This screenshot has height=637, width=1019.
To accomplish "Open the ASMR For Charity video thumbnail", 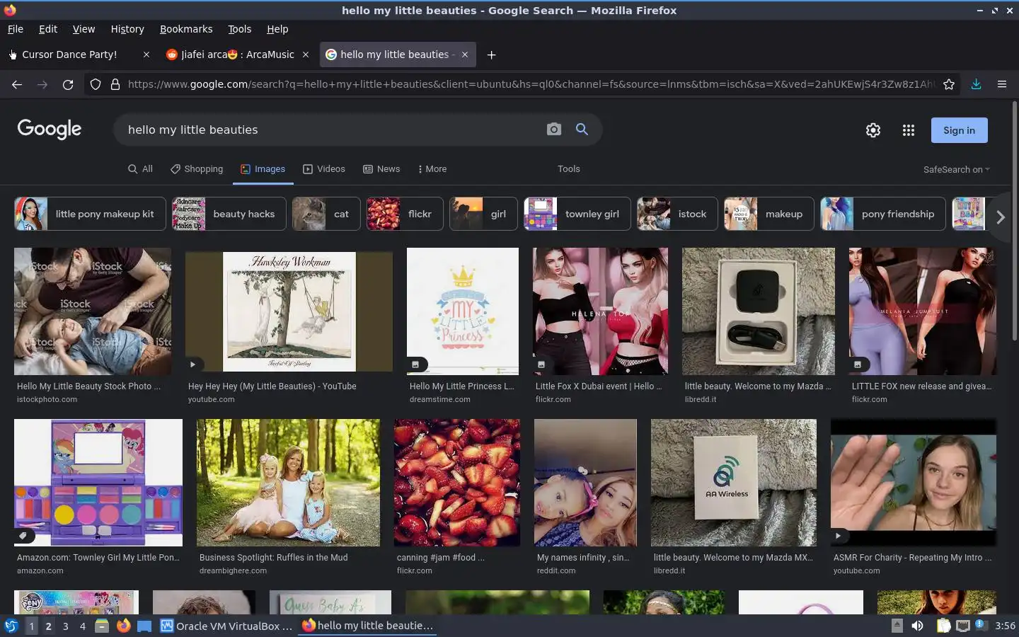I will 914,483.
